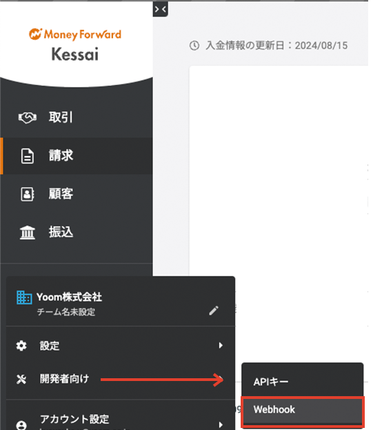The width and height of the screenshot is (382, 430).
Task: Open the 取引 menu item
Action: point(77,117)
